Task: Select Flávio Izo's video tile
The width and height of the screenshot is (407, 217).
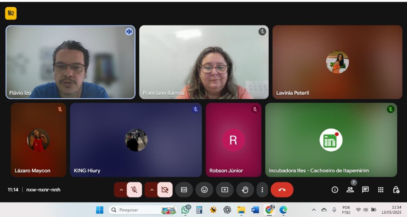Action: [x=70, y=62]
